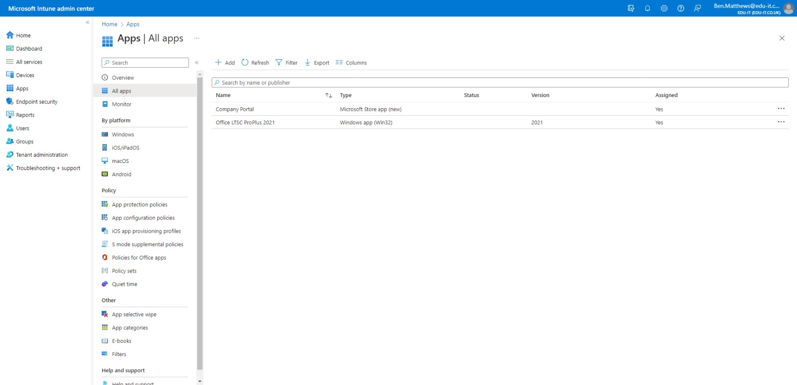797x385 pixels.
Task: Sort apps by the Name column
Action: (329, 95)
